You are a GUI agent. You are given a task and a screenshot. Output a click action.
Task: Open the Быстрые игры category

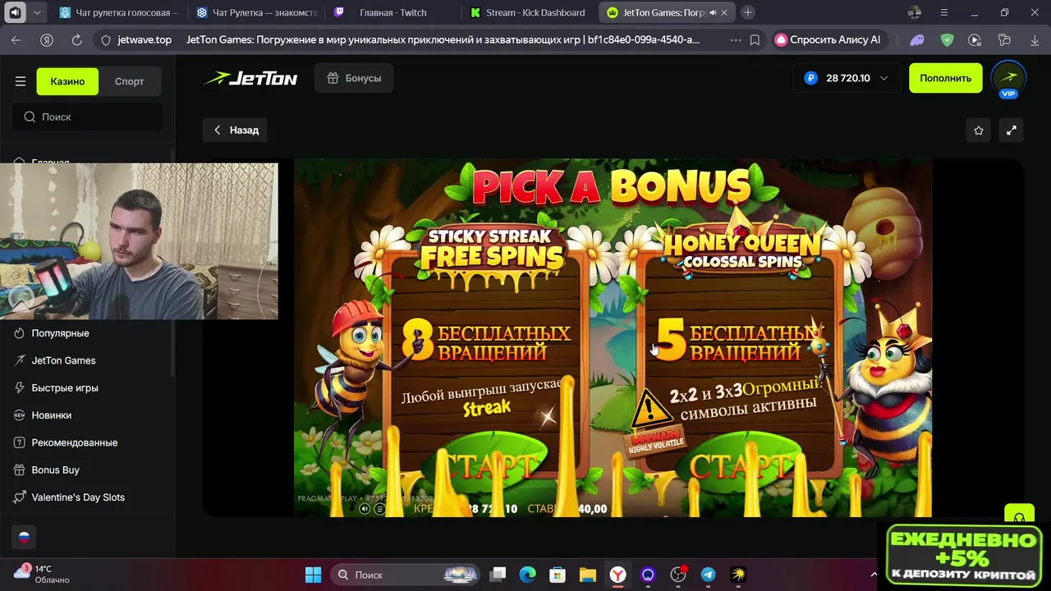[65, 387]
